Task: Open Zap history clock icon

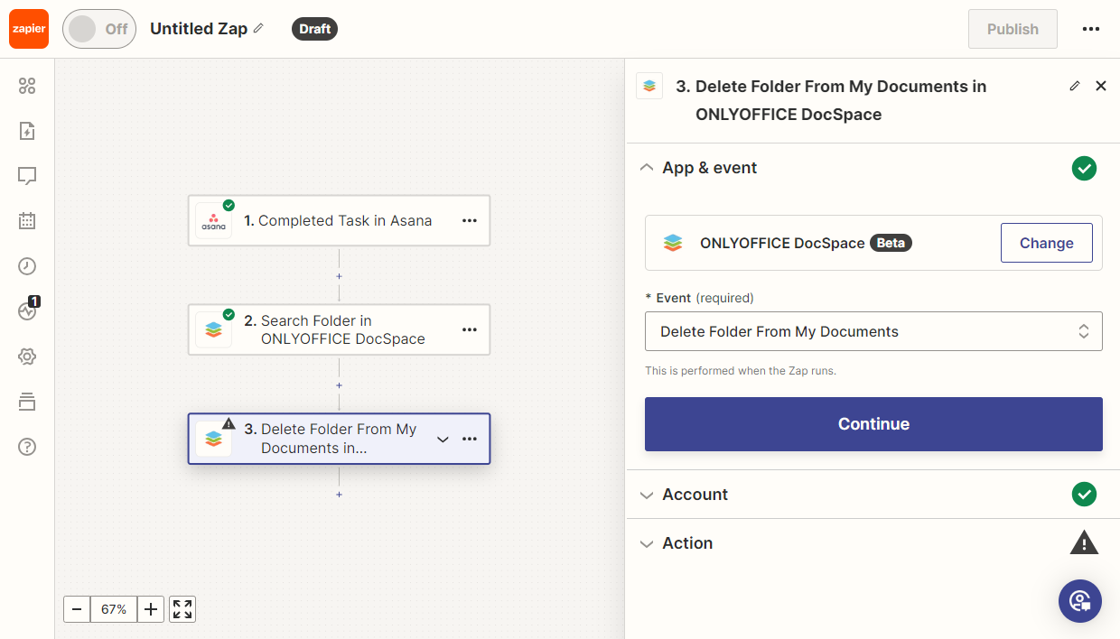Action: pyautogui.click(x=27, y=266)
